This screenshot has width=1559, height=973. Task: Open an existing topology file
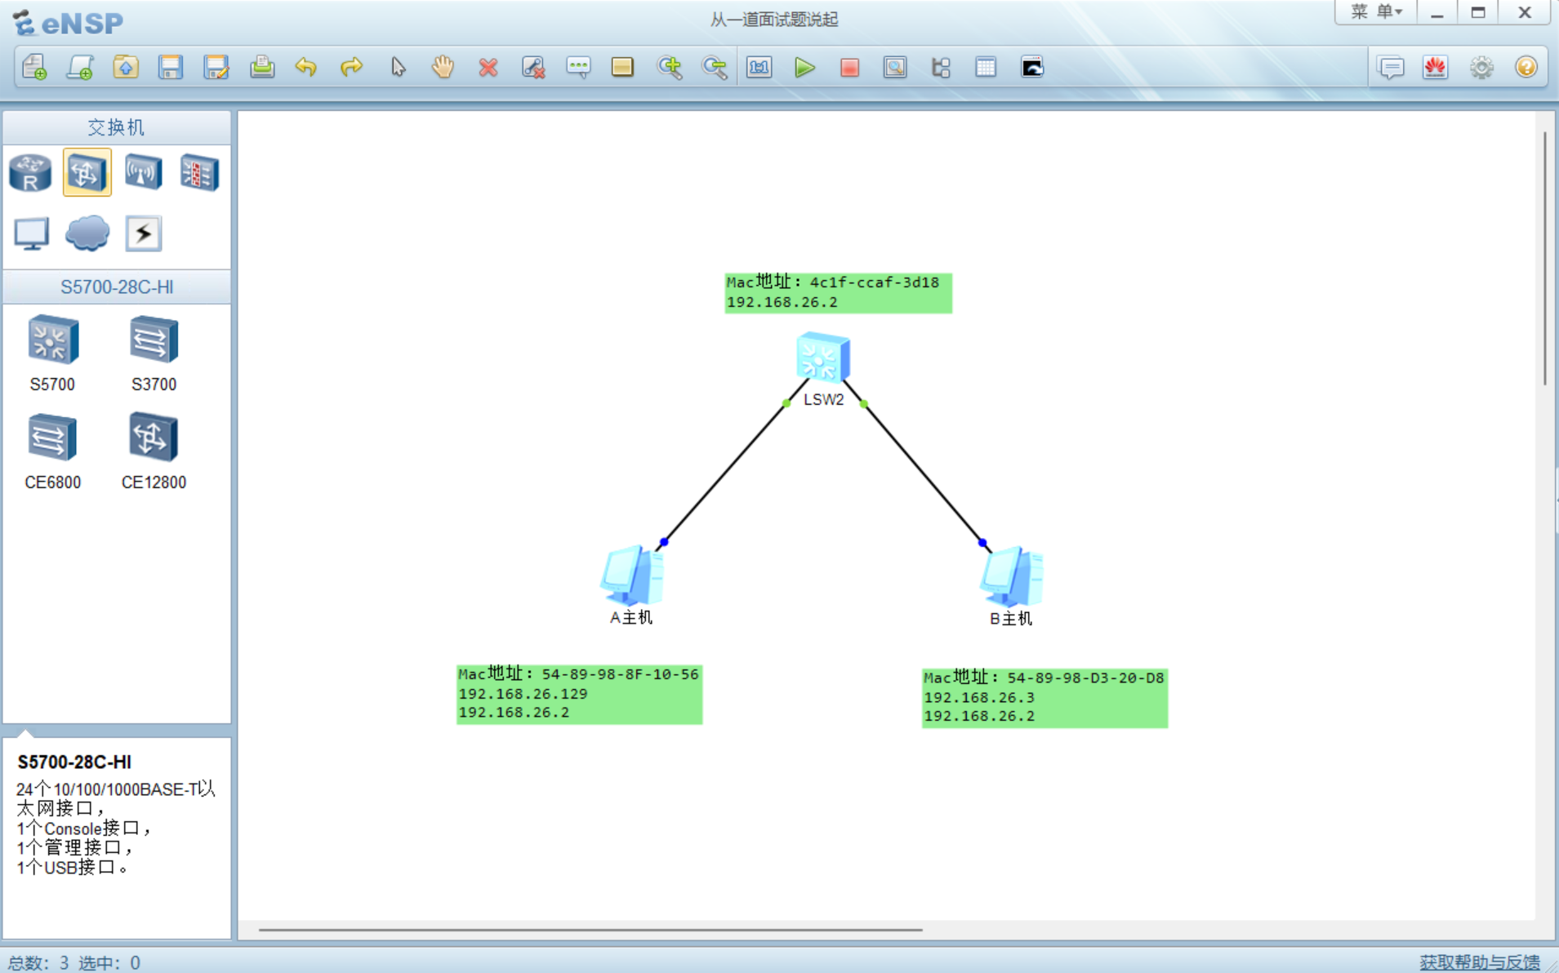pyautogui.click(x=125, y=67)
